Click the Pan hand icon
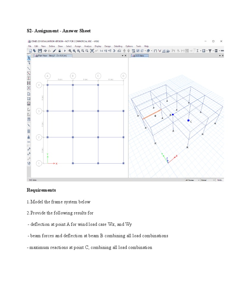The image size is (228, 305). click(x=92, y=51)
